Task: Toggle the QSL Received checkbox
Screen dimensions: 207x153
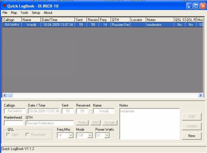Action: click(27, 134)
